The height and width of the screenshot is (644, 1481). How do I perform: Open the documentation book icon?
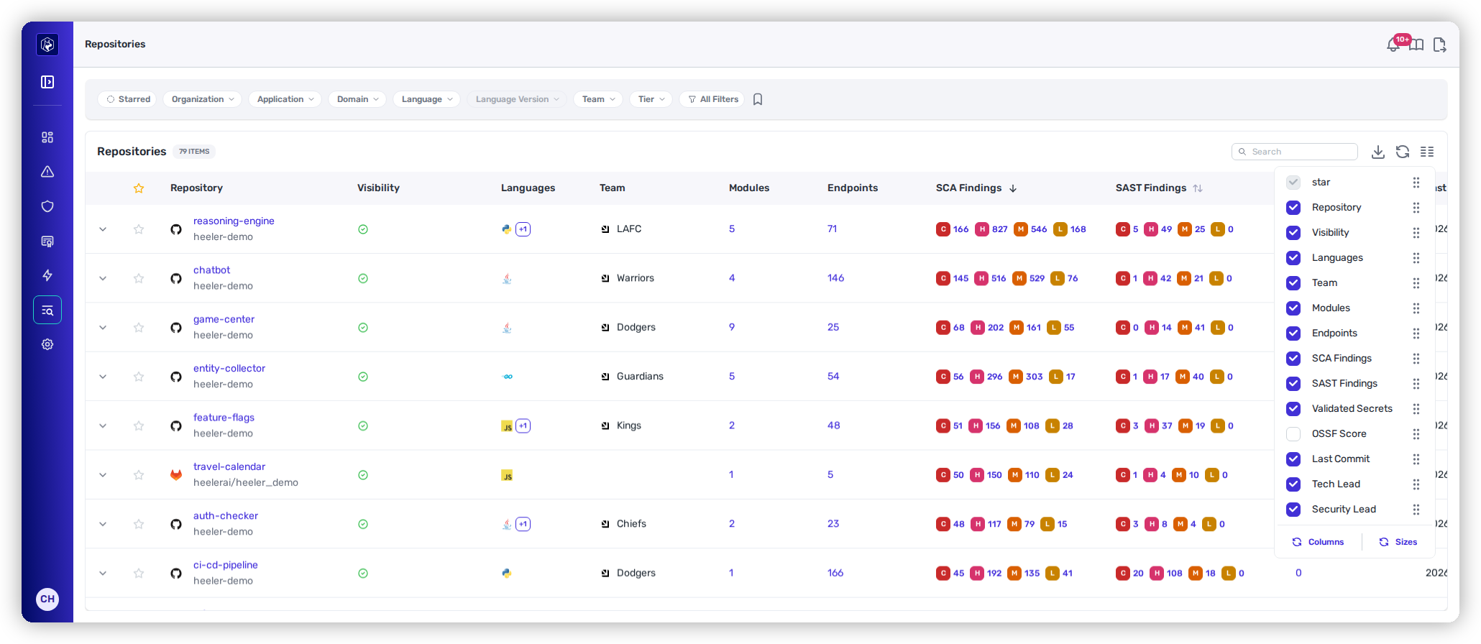click(x=1416, y=45)
